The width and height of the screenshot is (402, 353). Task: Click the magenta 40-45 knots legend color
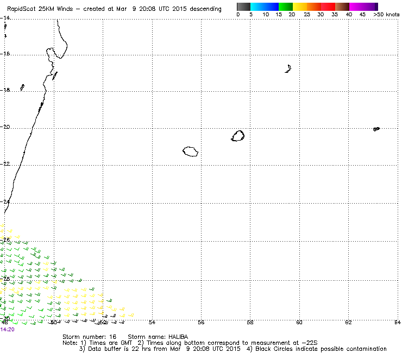coord(356,7)
